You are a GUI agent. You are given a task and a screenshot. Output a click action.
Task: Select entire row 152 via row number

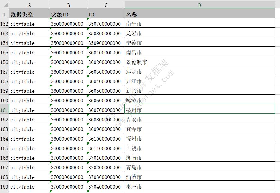tap(4, 24)
